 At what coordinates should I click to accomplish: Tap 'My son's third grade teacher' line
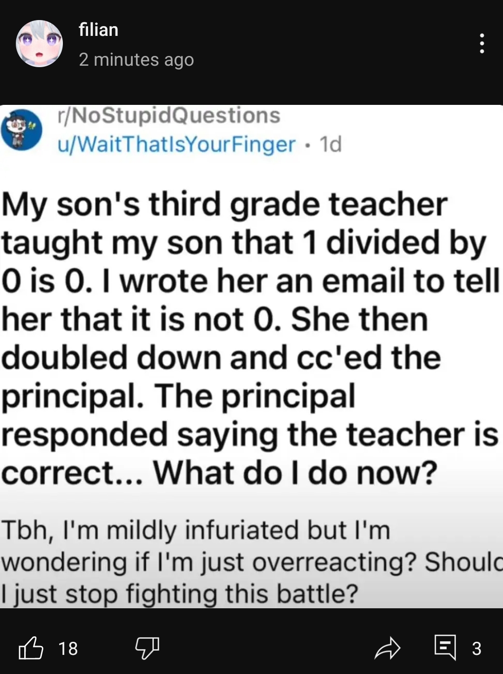click(x=224, y=204)
